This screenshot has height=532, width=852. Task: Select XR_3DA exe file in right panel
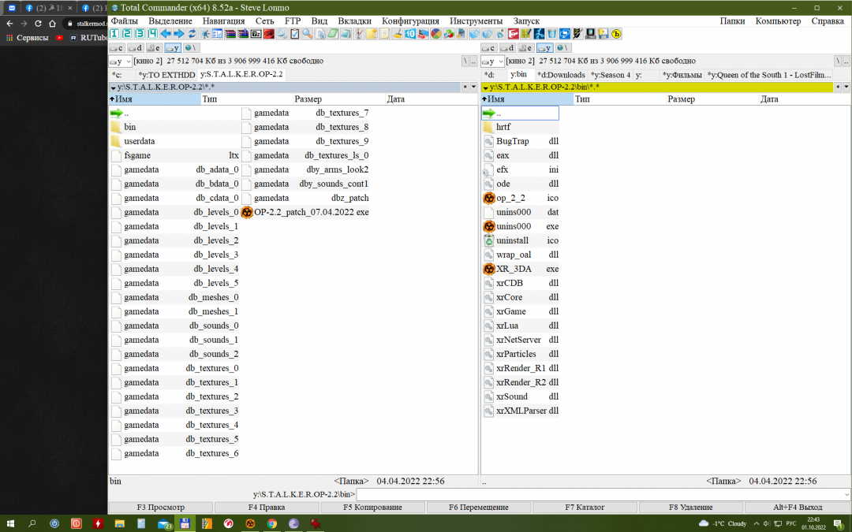(521, 269)
